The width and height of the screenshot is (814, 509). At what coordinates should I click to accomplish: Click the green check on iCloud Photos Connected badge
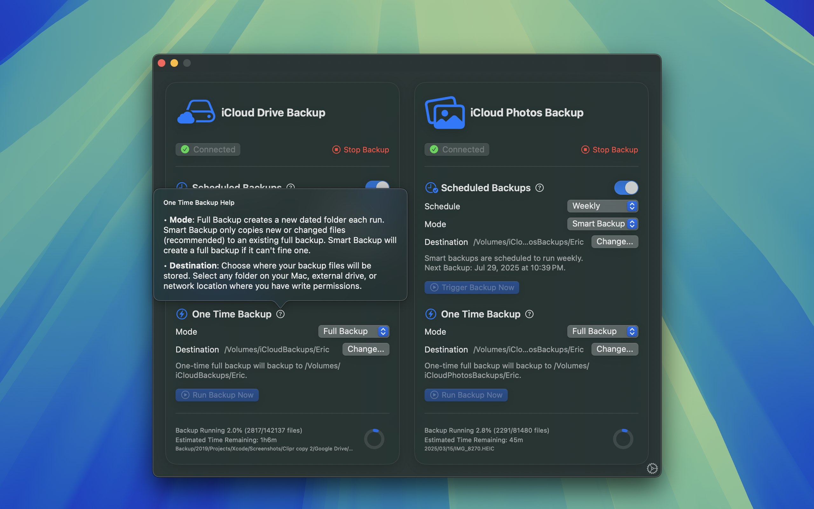(x=434, y=150)
